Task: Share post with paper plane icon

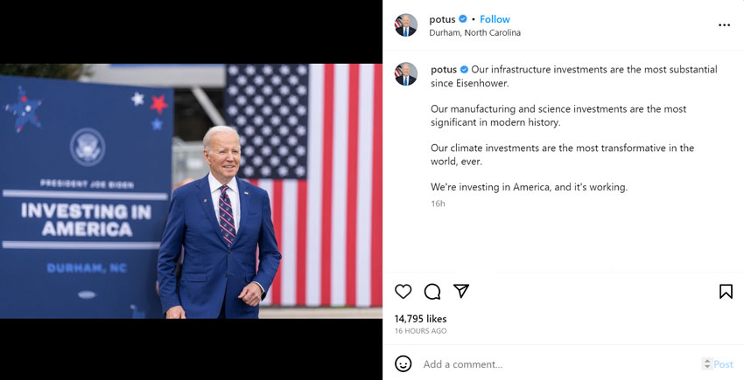Action: pos(461,291)
